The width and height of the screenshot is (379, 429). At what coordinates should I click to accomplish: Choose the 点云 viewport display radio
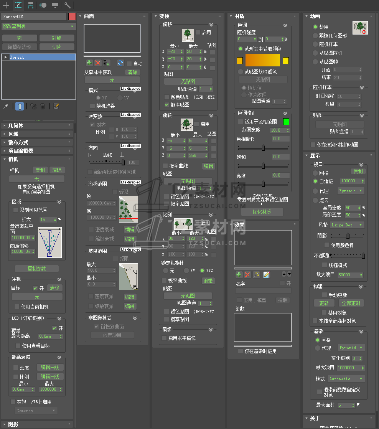tap(315, 200)
